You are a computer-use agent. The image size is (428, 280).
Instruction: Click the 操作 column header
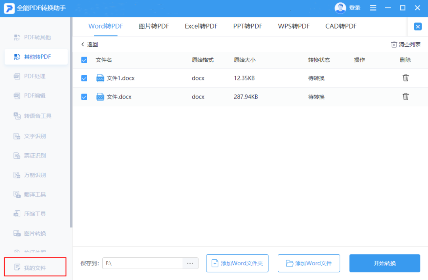click(x=359, y=60)
